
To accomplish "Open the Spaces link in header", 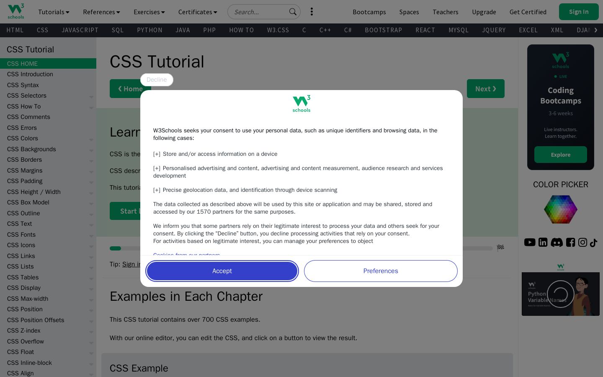I will [x=409, y=12].
